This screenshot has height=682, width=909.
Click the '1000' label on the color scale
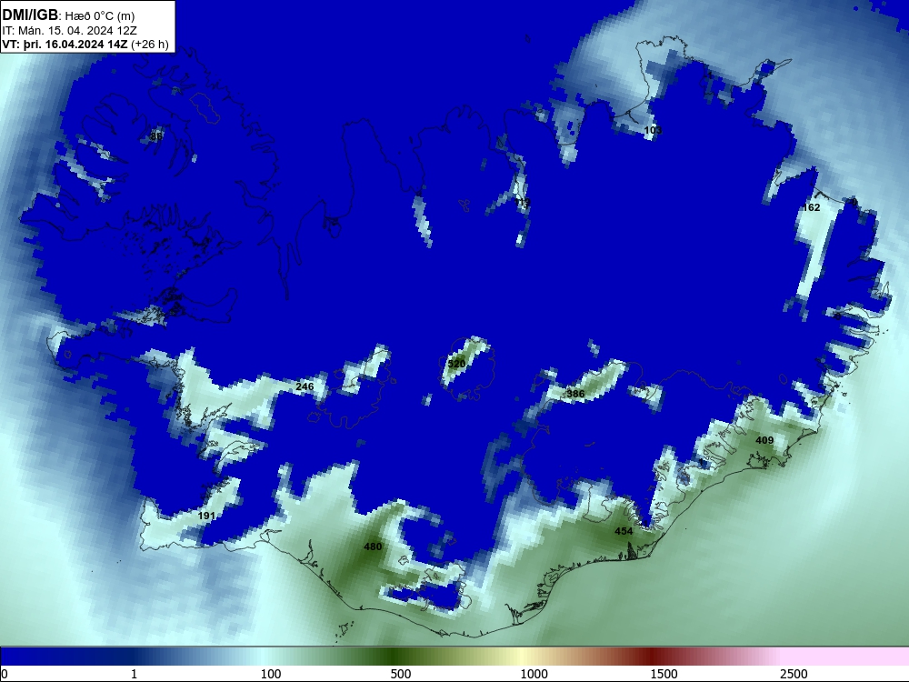click(x=534, y=674)
